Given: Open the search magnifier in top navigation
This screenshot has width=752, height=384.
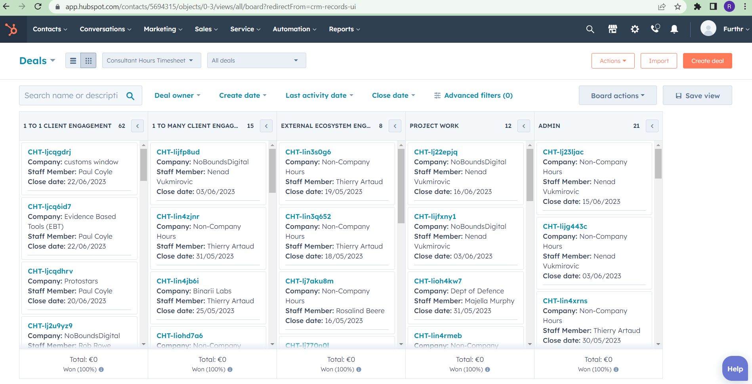Looking at the screenshot, I should 590,29.
